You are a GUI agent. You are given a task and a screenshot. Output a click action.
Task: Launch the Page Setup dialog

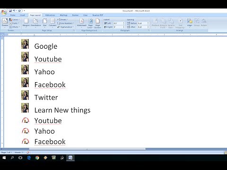pos(74,30)
